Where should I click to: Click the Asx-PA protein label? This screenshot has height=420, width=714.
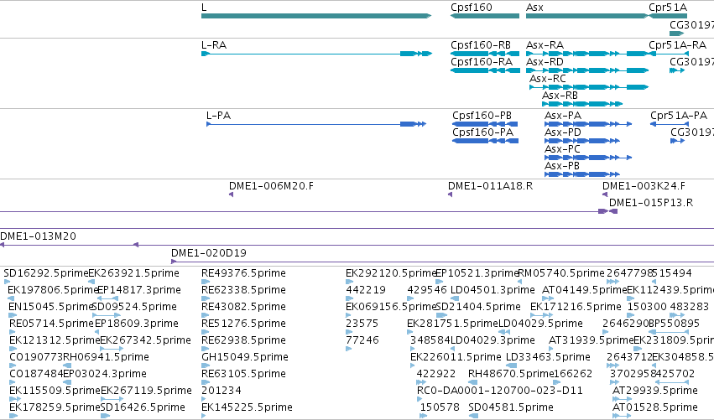(x=563, y=116)
